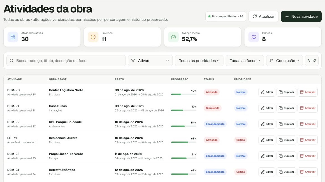Click Atrasada status badge in DEM-20 row
Image resolution: width=325 pixels, height=182 pixels.
click(212, 92)
